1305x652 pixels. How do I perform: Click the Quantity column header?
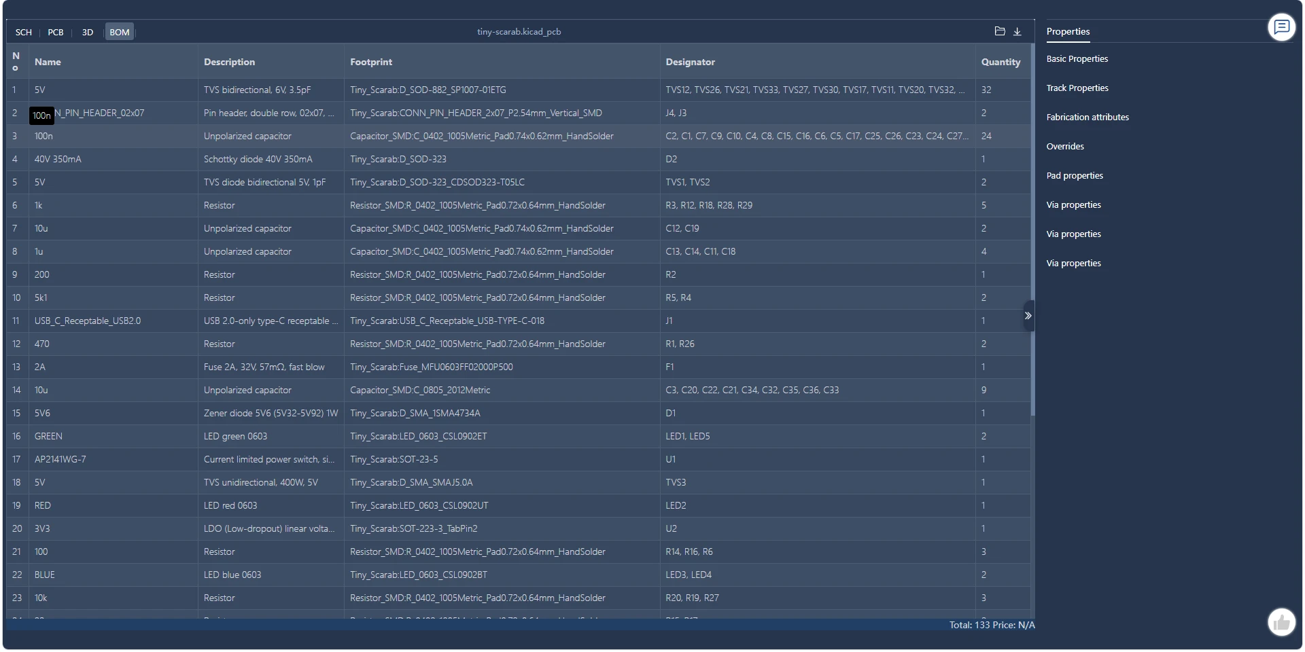point(1000,62)
